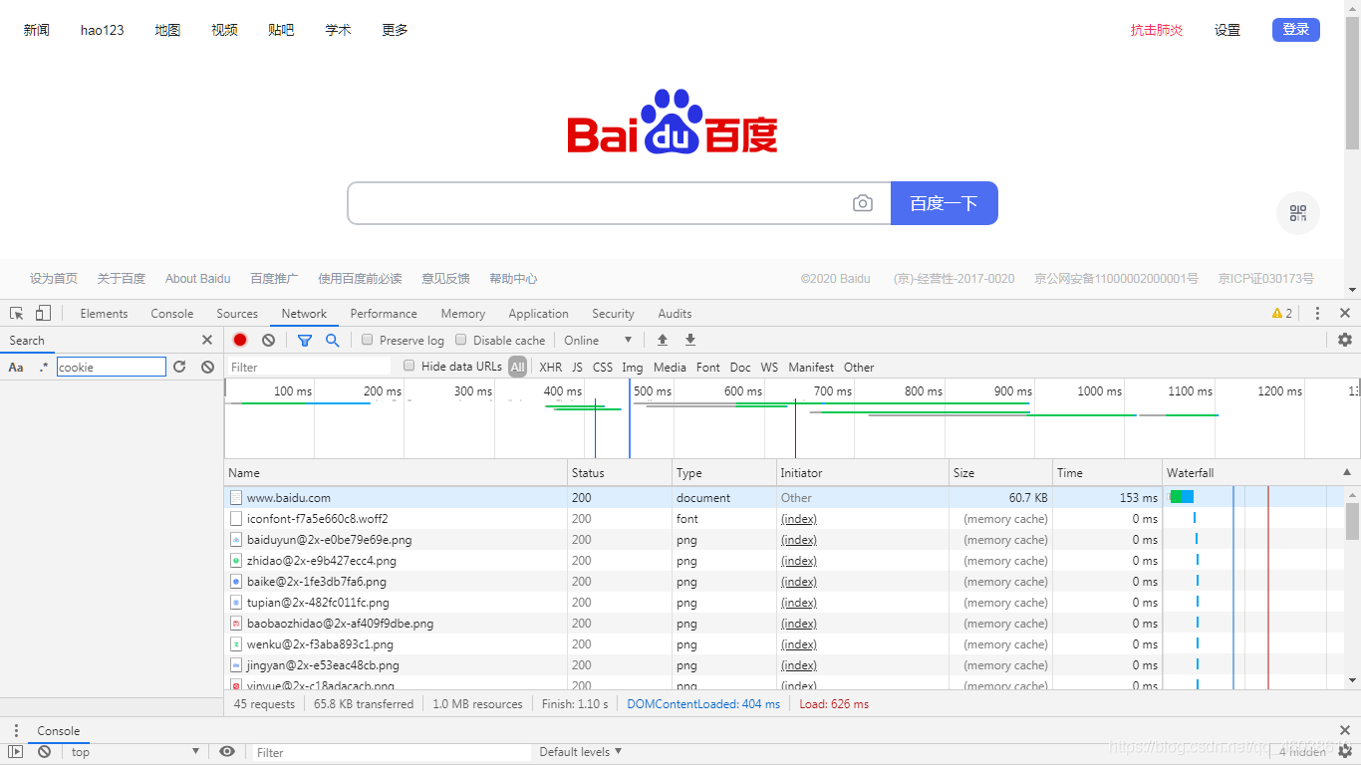The image size is (1361, 765).
Task: Check the Hide data URLs option
Action: [x=409, y=367]
